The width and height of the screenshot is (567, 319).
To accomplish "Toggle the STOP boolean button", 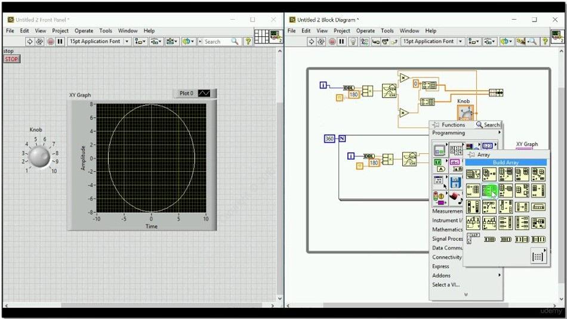I will click(11, 59).
